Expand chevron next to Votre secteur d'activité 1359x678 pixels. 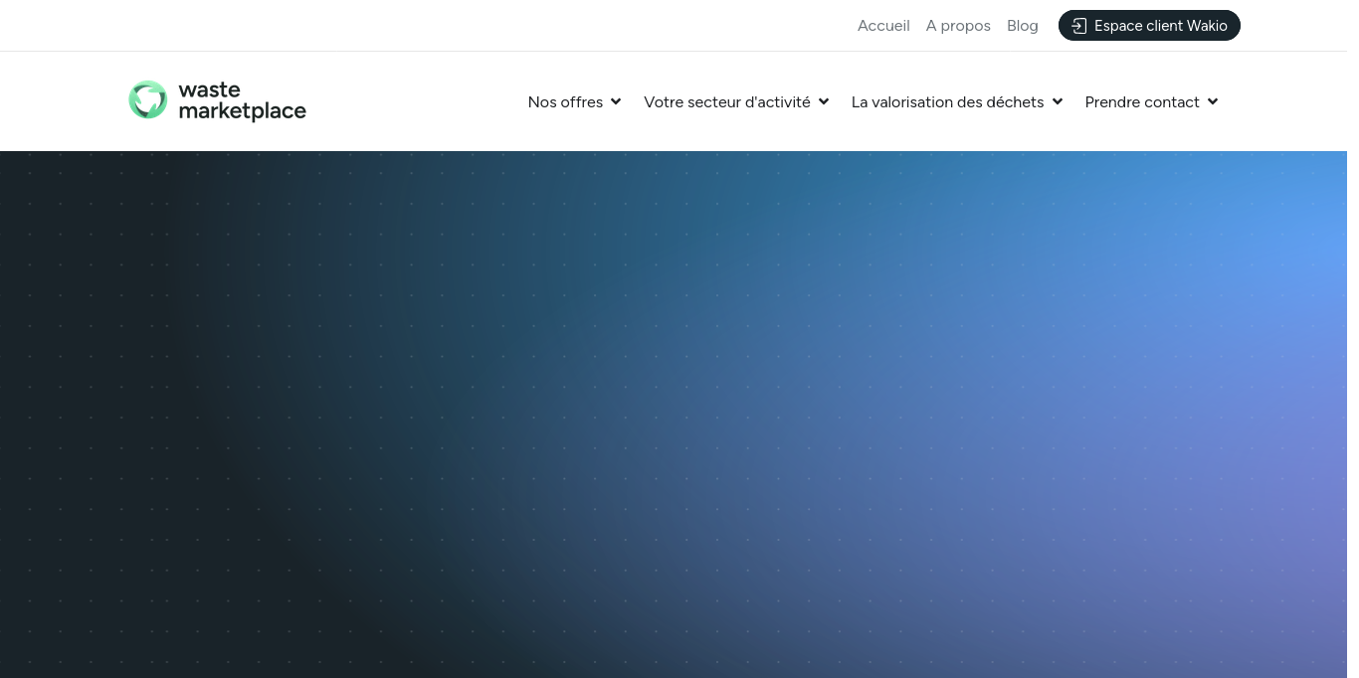824,101
